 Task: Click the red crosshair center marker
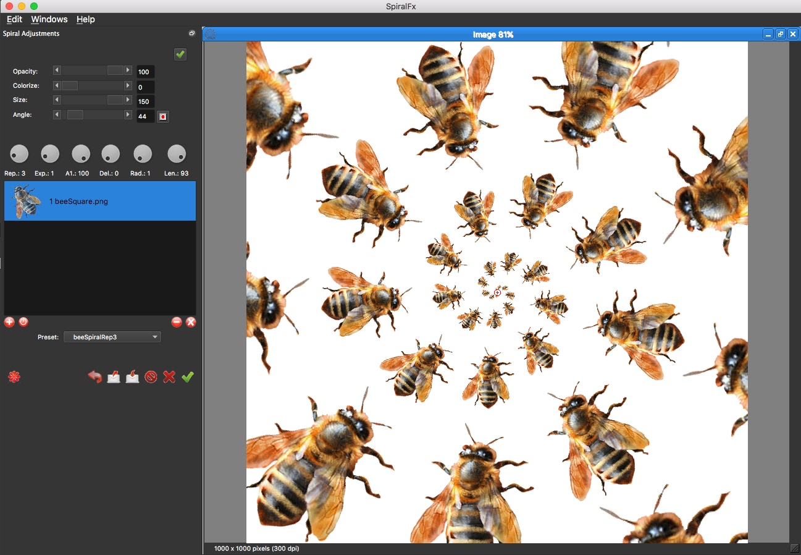[x=498, y=293]
